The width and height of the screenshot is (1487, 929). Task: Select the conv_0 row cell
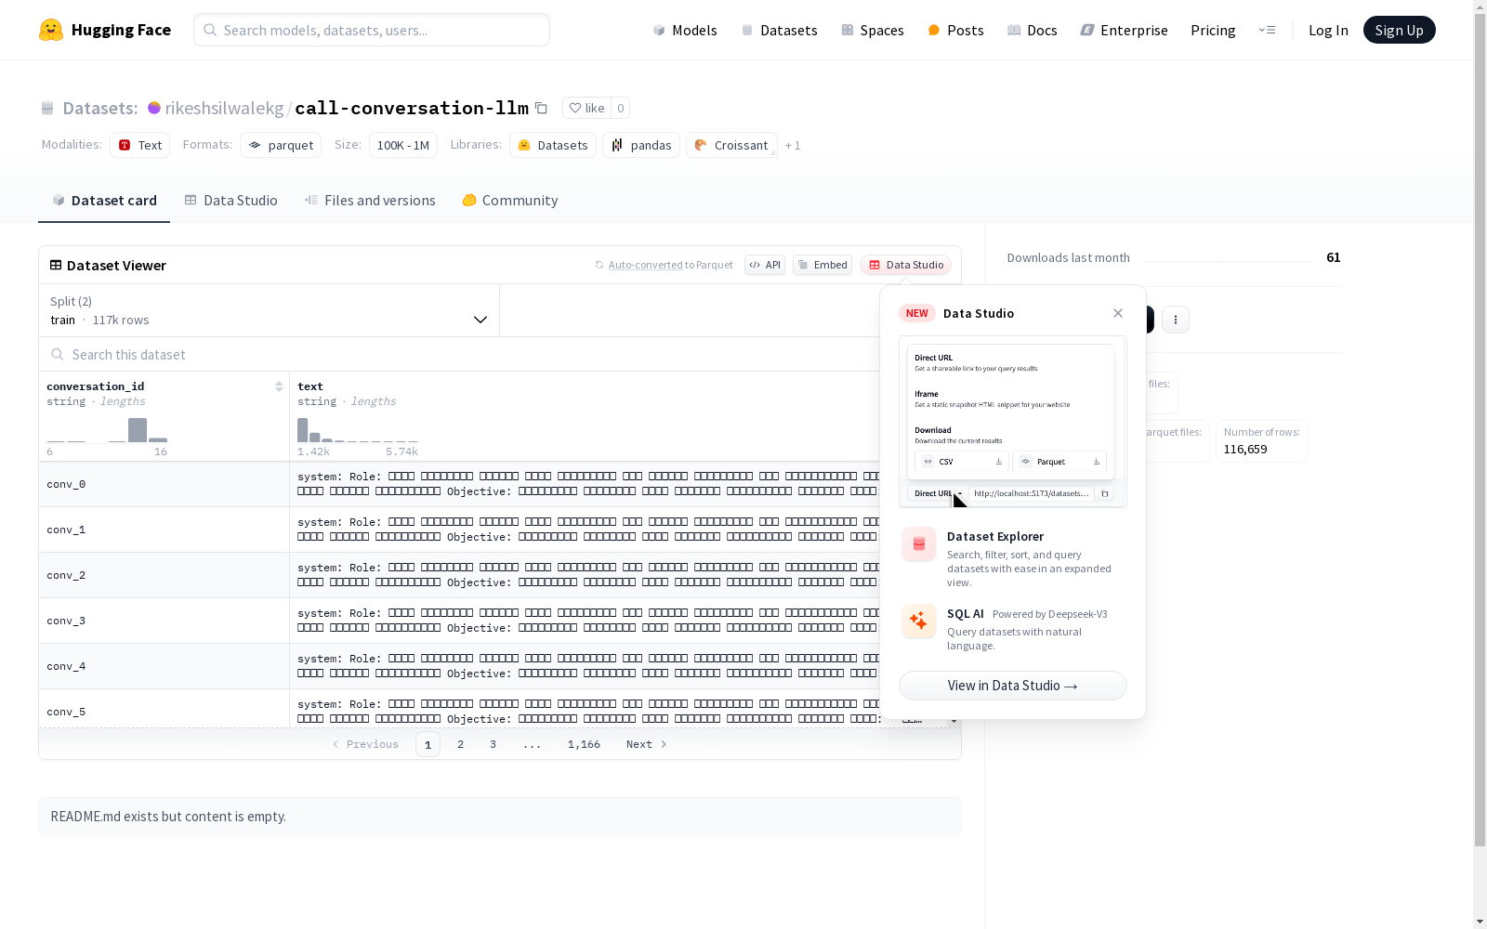pos(164,484)
